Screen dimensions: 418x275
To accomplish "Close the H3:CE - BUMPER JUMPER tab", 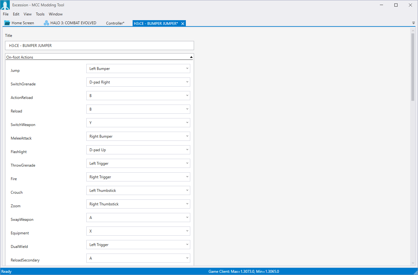I will [183, 24].
